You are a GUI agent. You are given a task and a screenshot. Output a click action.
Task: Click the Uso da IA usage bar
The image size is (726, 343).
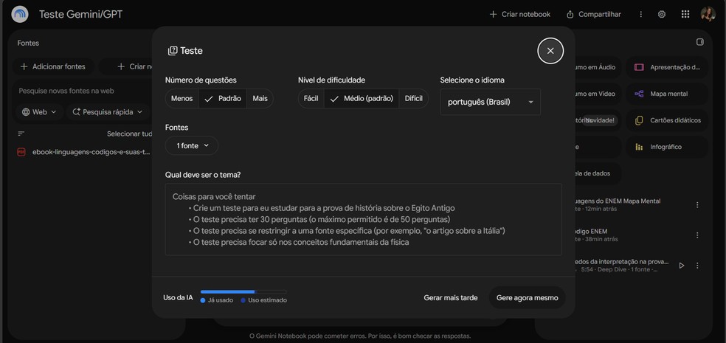tap(243, 291)
